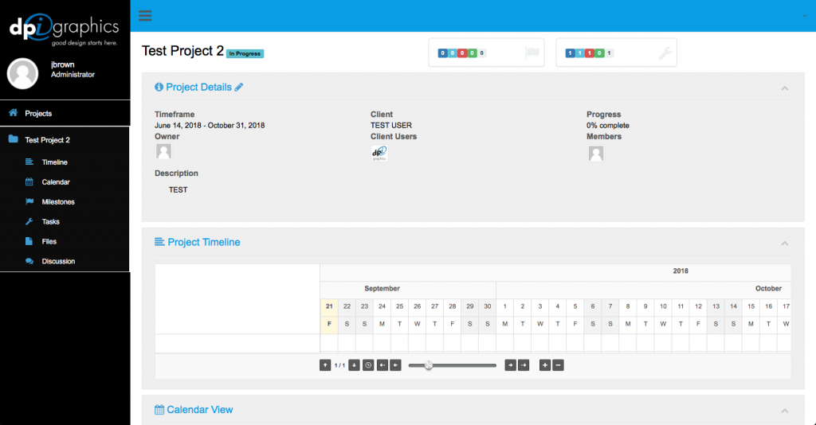Open the top-right header dropdown arrow
The width and height of the screenshot is (816, 425).
(805, 16)
